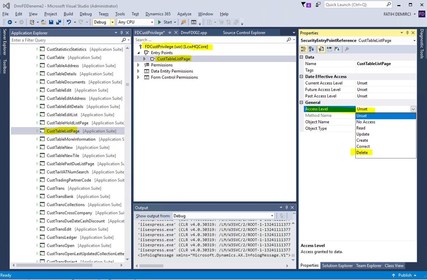Click the Property Pages wrench icon
This screenshot has width=427, height=280.
[x=347, y=49]
